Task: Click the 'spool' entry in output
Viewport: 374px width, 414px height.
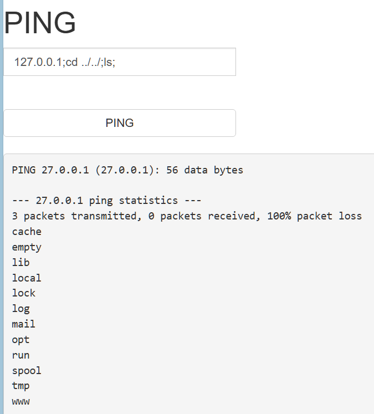Action: 27,370
